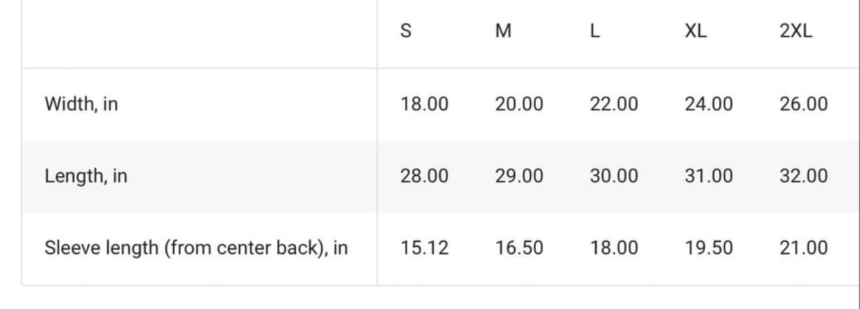Image resolution: width=860 pixels, height=309 pixels.
Task: Select the Sleeve length row label
Action: click(196, 247)
